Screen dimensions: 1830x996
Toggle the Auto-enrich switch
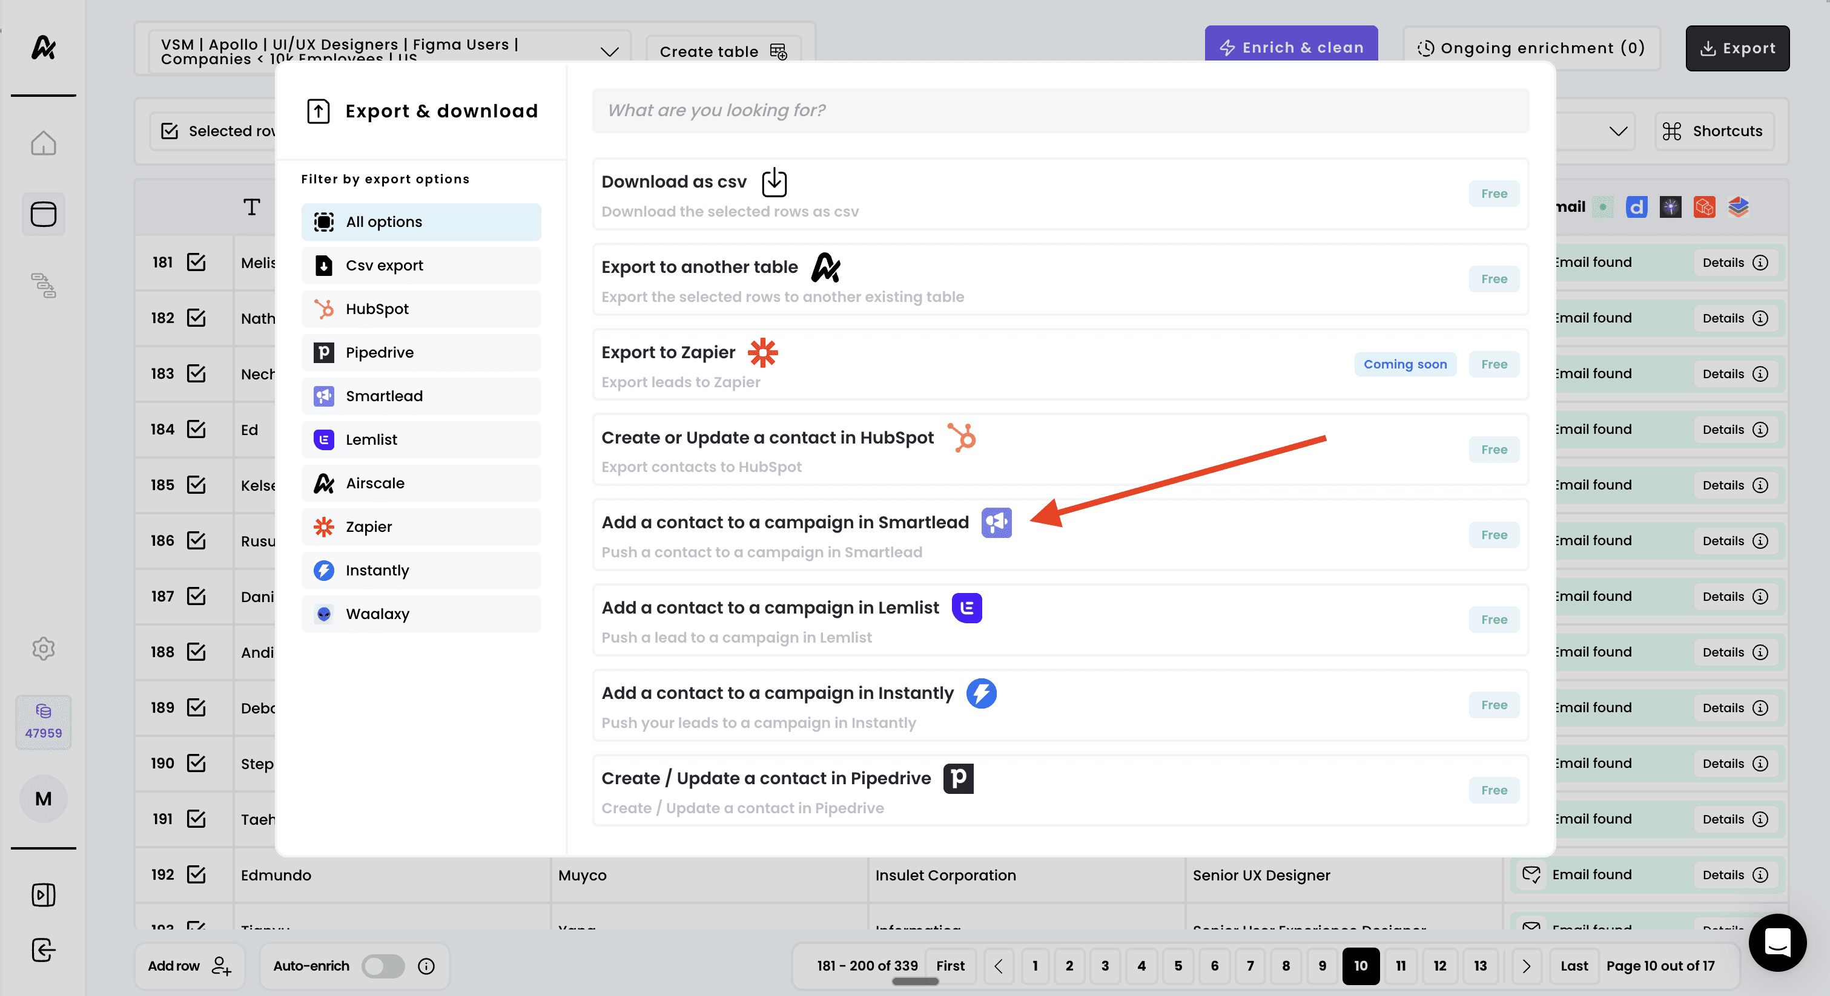click(x=383, y=966)
